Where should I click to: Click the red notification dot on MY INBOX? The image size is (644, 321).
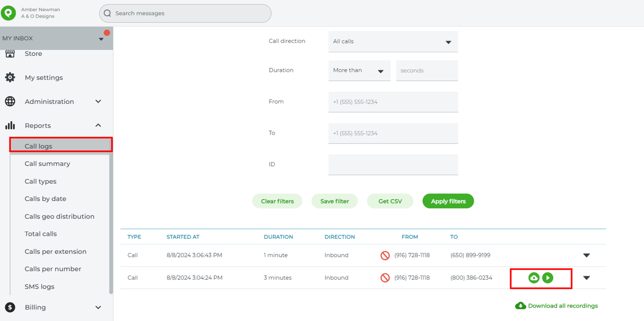107,33
